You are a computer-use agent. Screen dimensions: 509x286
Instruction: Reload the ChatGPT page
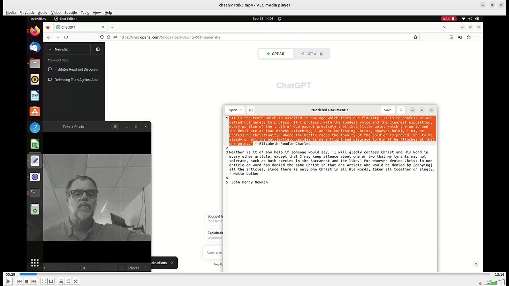click(x=66, y=37)
